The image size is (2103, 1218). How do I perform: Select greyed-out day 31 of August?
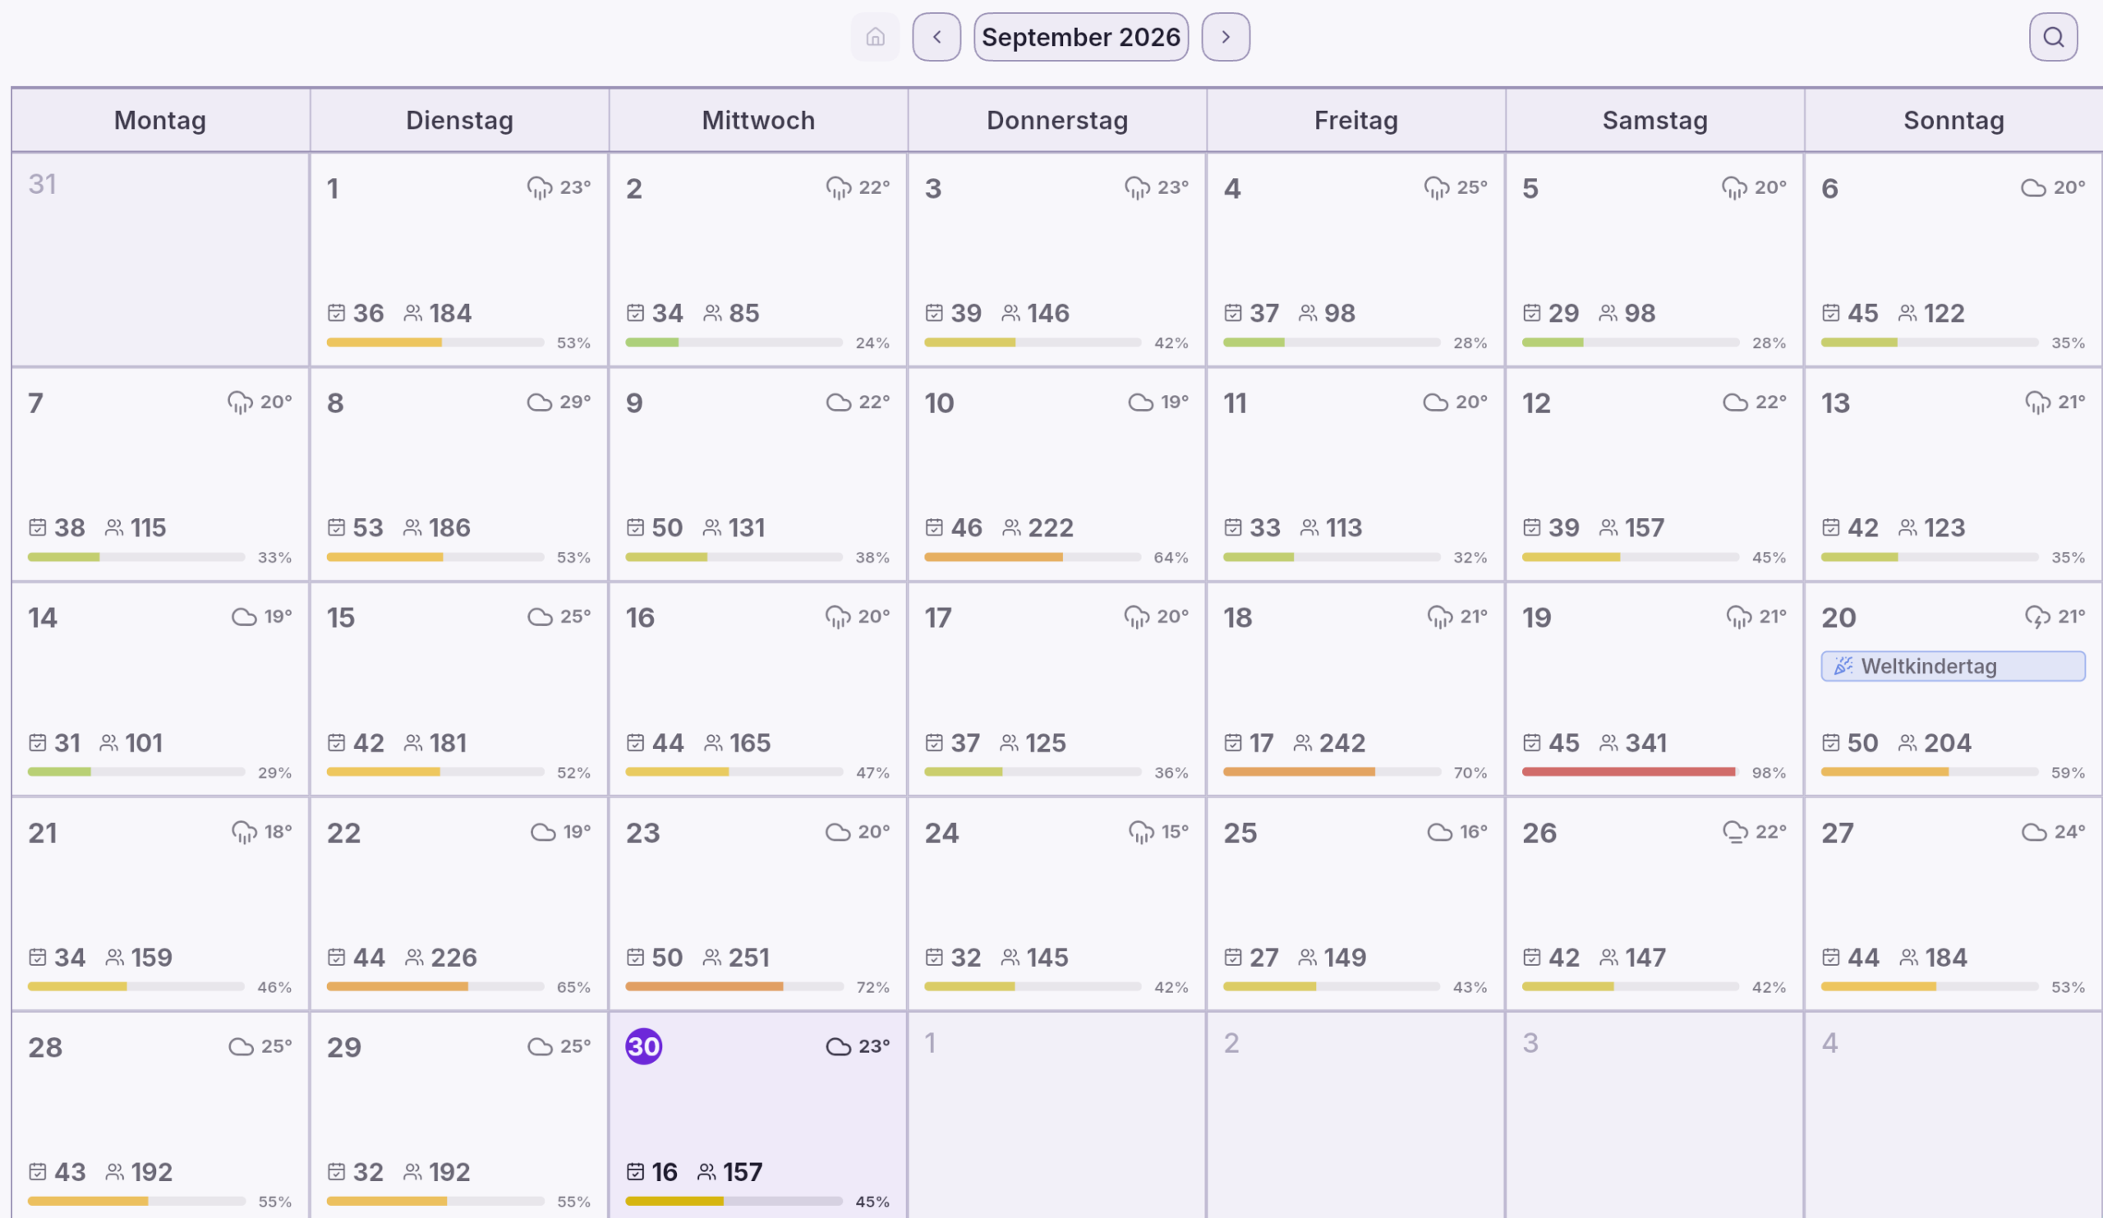pos(160,259)
